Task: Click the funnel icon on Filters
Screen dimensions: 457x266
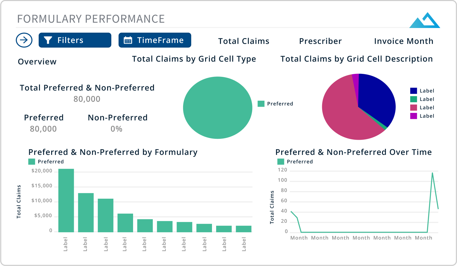Action: point(48,40)
